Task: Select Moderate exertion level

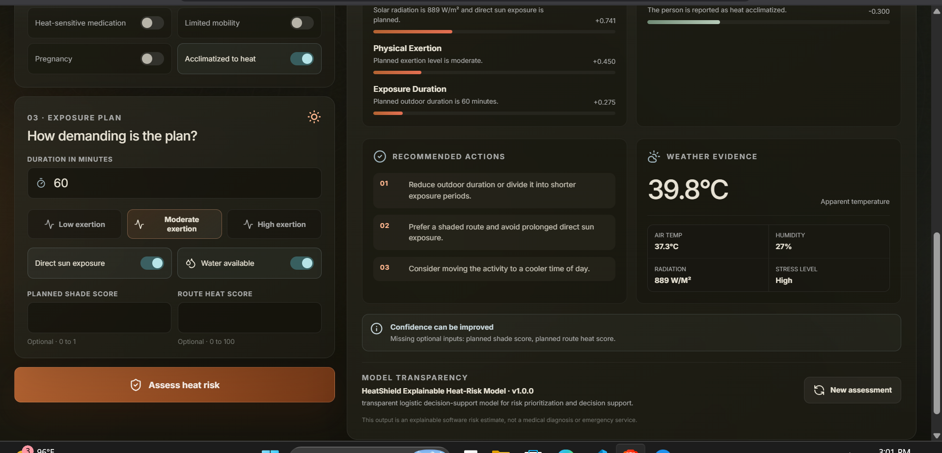Action: (174, 224)
